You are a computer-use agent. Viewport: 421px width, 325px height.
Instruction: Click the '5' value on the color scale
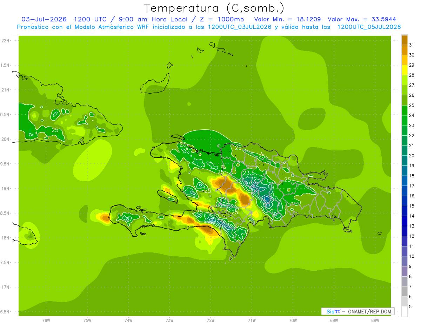pos(410,306)
